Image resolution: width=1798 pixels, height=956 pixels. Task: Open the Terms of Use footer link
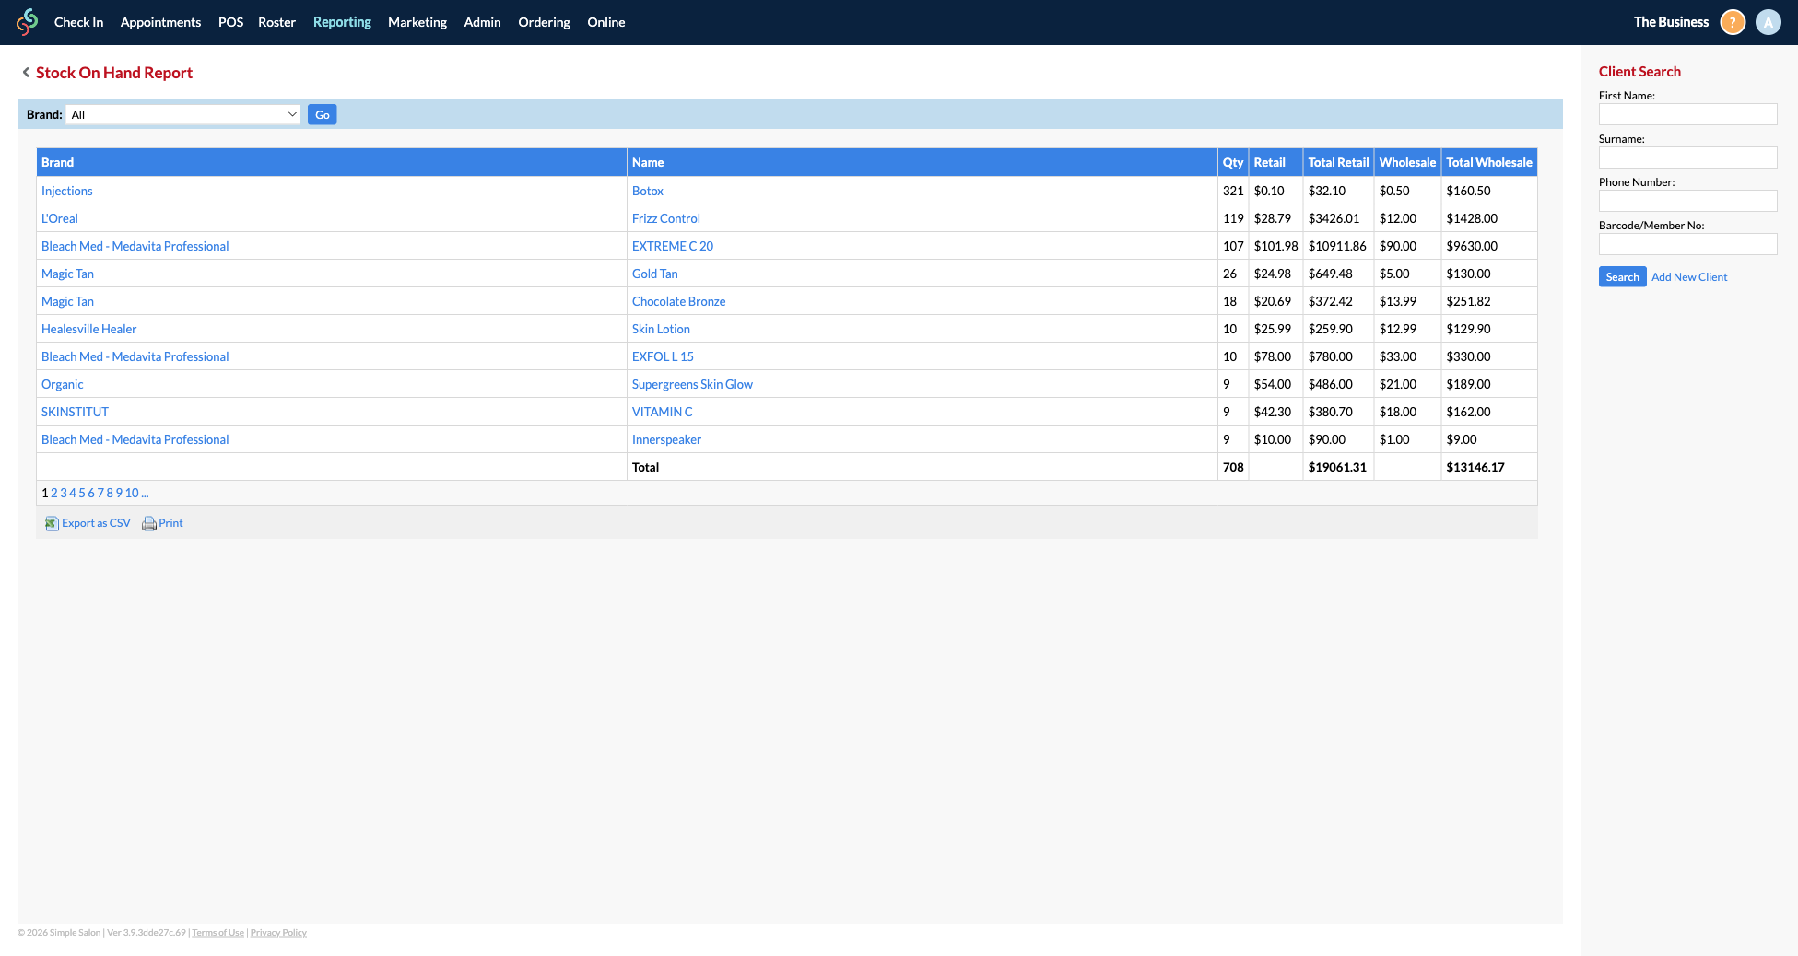pos(217,933)
